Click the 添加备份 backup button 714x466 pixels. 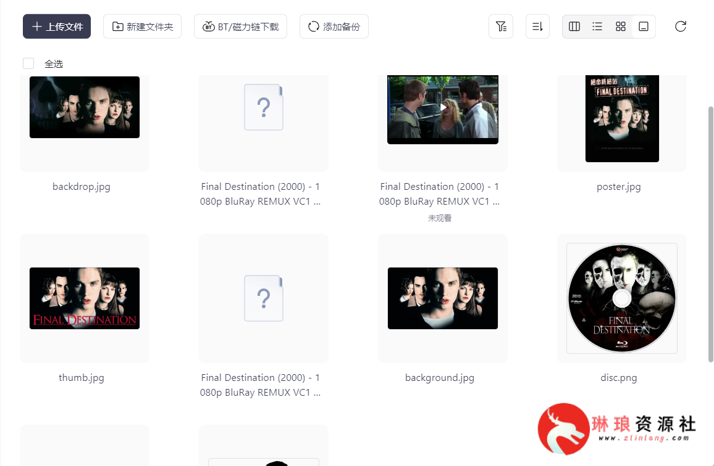(334, 27)
